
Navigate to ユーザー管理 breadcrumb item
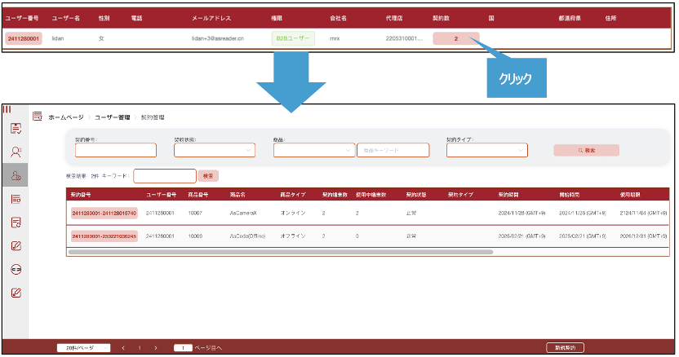(x=112, y=117)
